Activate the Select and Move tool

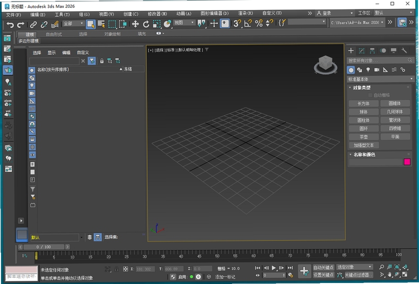pos(135,24)
